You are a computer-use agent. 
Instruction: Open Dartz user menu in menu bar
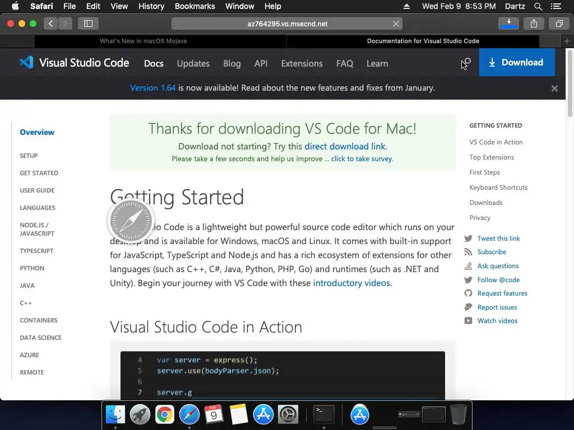(x=515, y=6)
